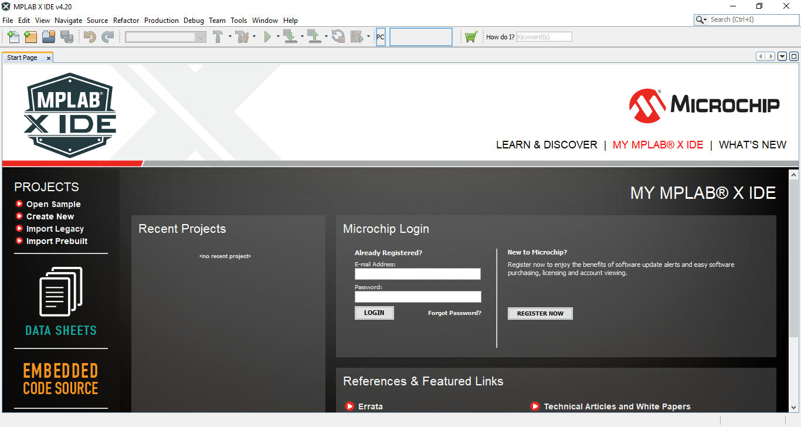Expand the Clean and Build dropdown arrow
The width and height of the screenshot is (801, 427).
254,37
